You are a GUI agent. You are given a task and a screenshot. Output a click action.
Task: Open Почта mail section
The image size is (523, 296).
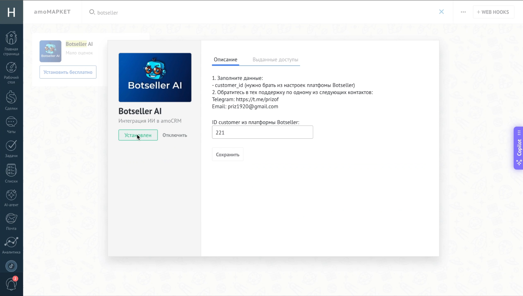[x=11, y=222]
